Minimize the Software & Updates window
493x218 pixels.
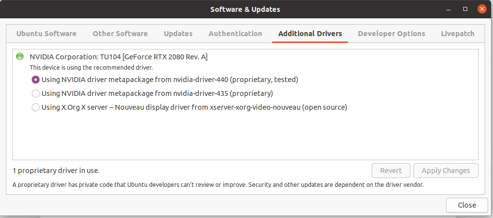(449, 9)
